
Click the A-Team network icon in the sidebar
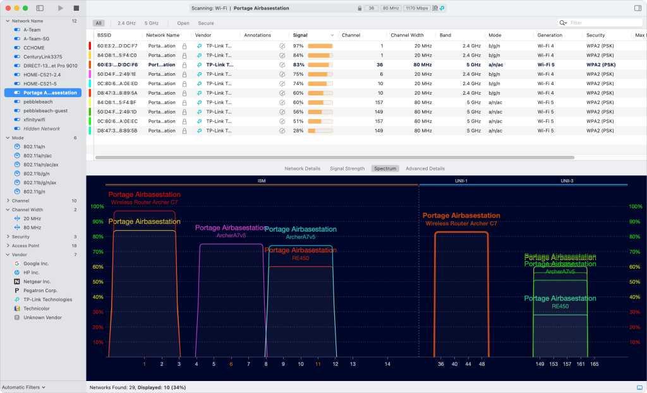(x=17, y=30)
